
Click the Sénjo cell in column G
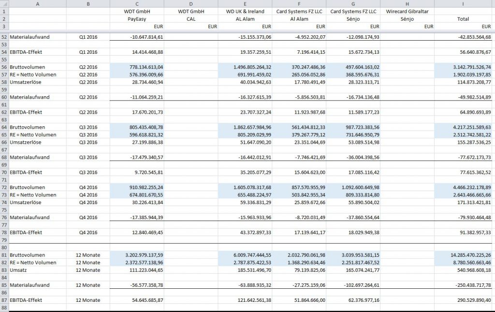(x=353, y=19)
